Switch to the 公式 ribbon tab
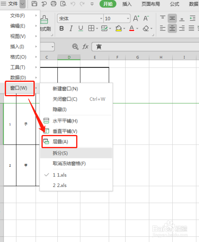The width and height of the screenshot is (199, 242). [x=175, y=4]
